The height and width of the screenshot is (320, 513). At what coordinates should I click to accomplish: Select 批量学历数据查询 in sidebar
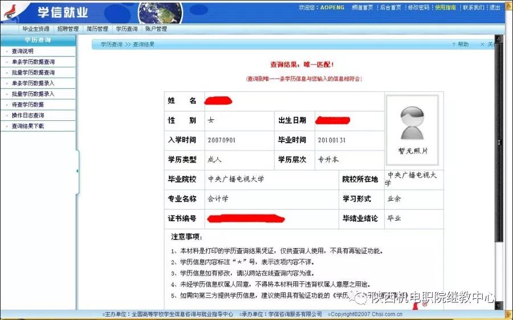pos(33,72)
